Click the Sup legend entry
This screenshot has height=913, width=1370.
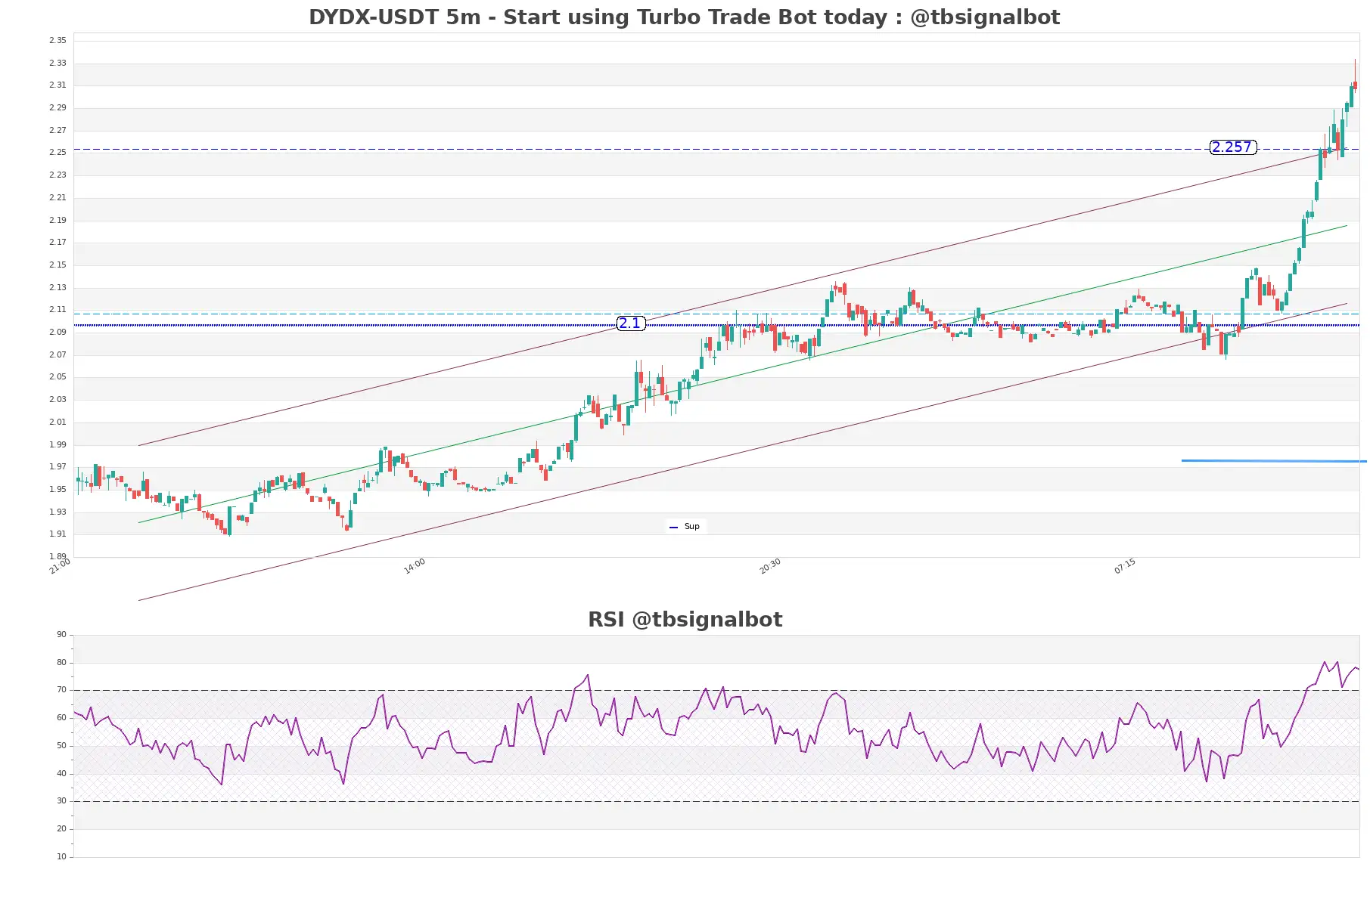685,527
